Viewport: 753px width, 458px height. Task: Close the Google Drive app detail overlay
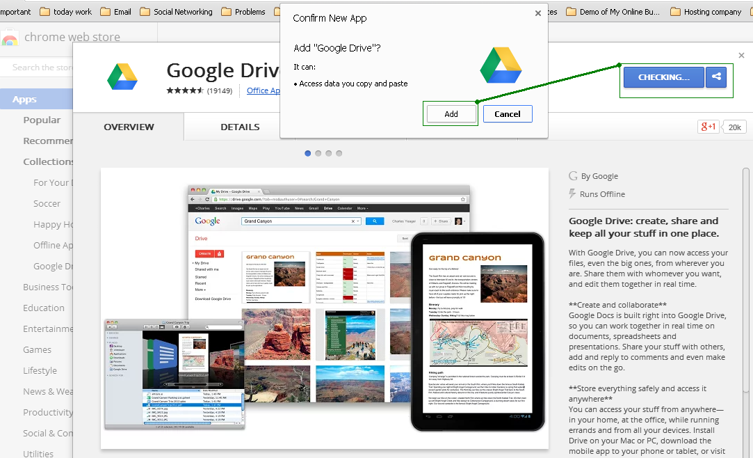tap(741, 55)
